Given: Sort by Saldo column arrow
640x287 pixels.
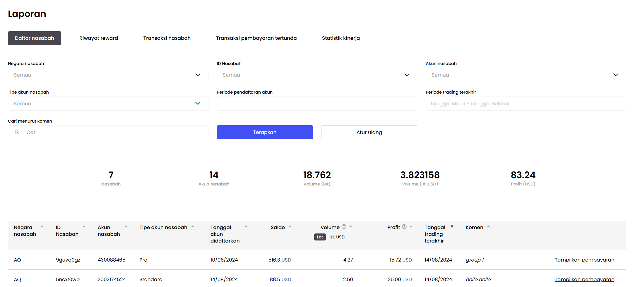Looking at the screenshot, I should 290,226.
